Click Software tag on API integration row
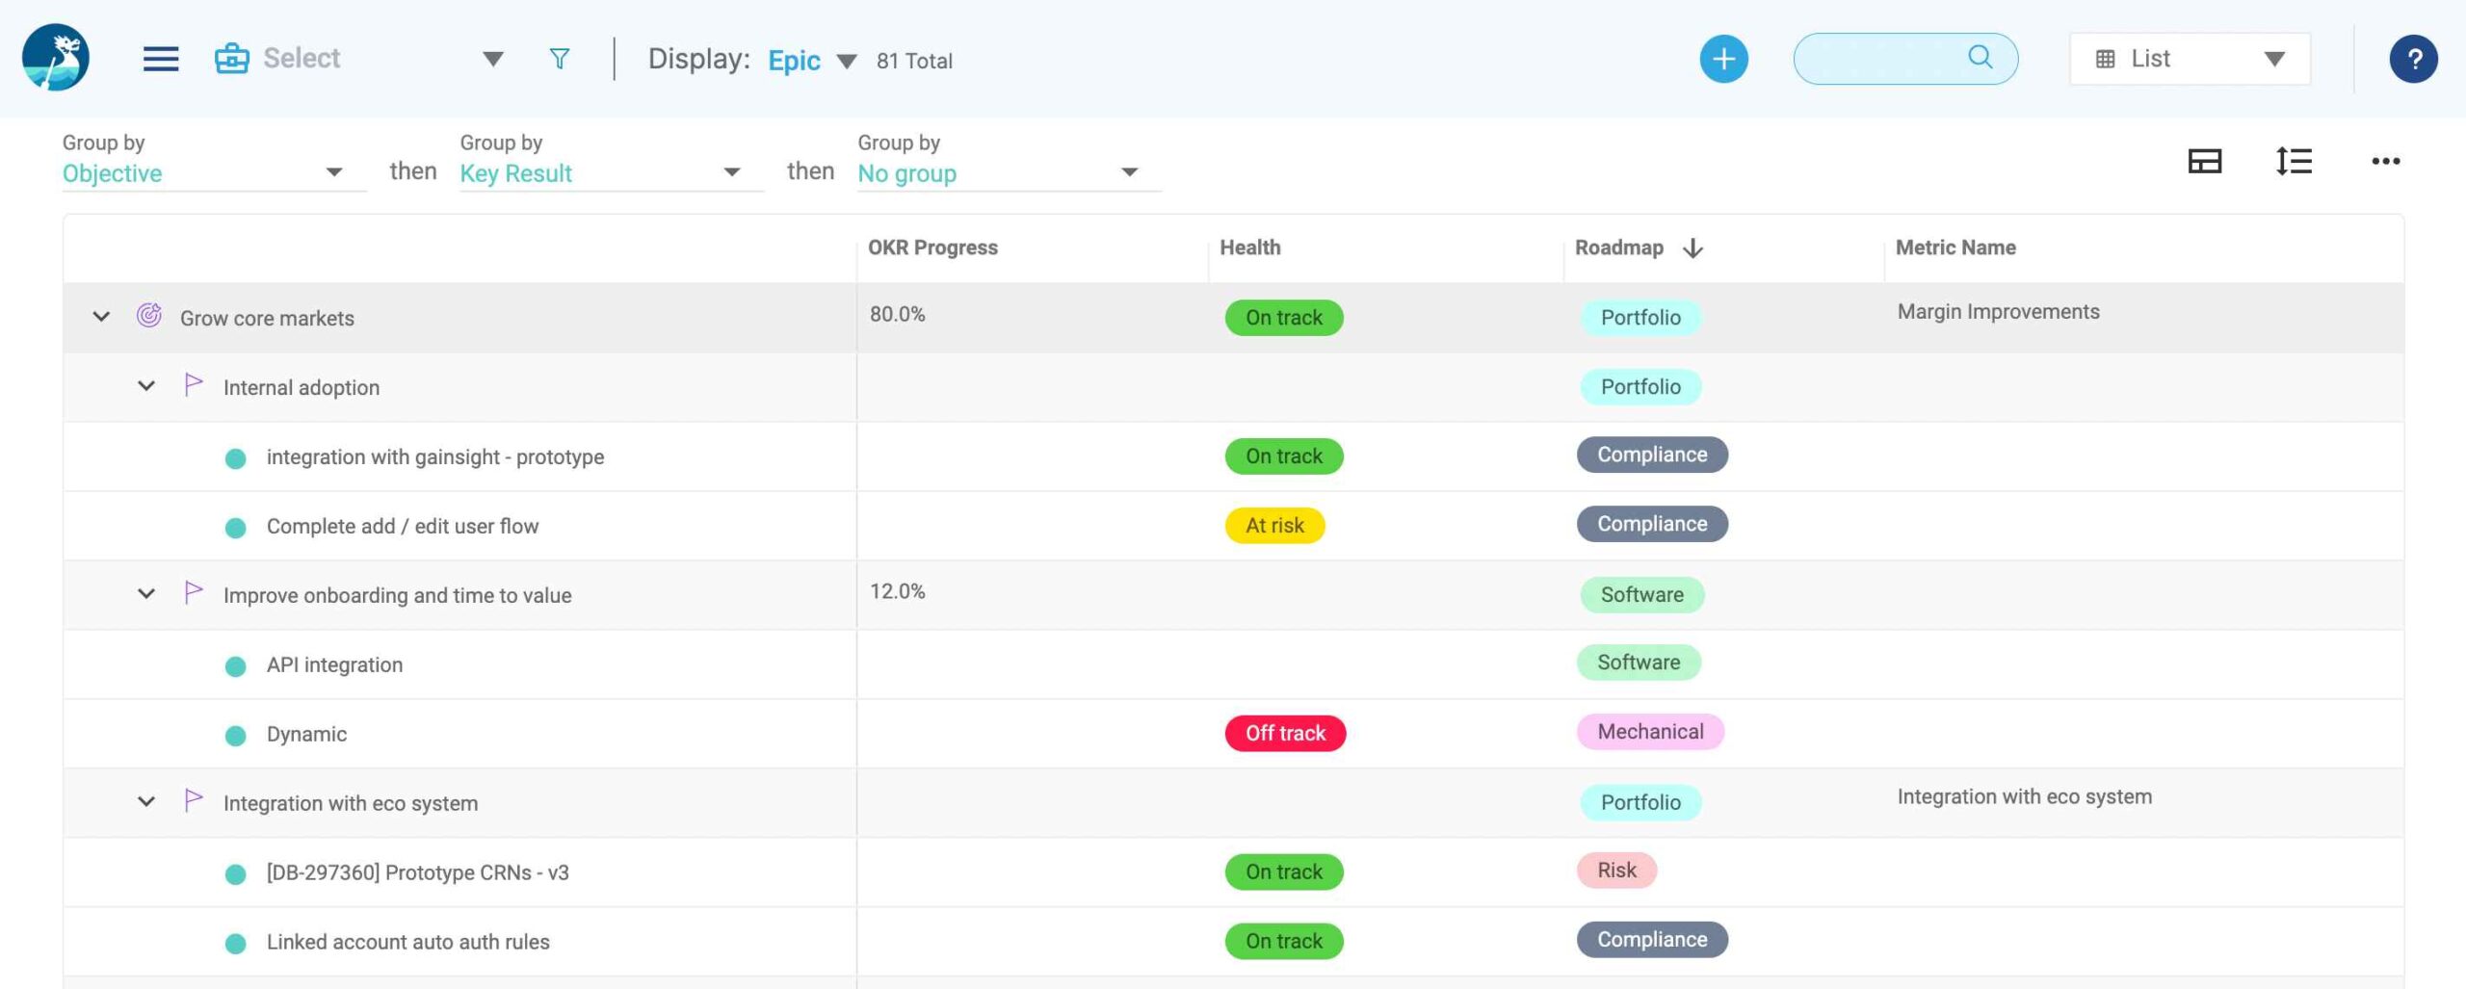This screenshot has height=989, width=2466. (1639, 663)
